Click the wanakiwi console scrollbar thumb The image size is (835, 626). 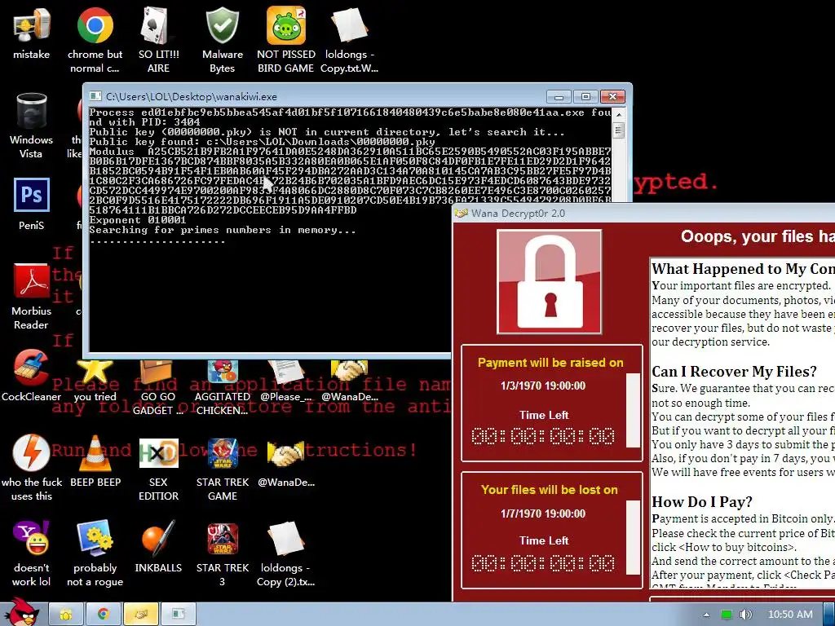[x=618, y=130]
